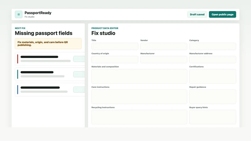Click the Draft saved button
251x141 pixels.
coord(197,14)
